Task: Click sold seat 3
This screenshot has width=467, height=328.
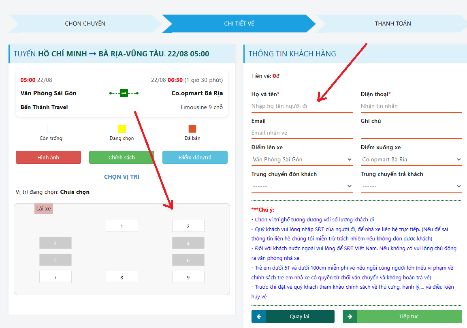Action: [55, 243]
